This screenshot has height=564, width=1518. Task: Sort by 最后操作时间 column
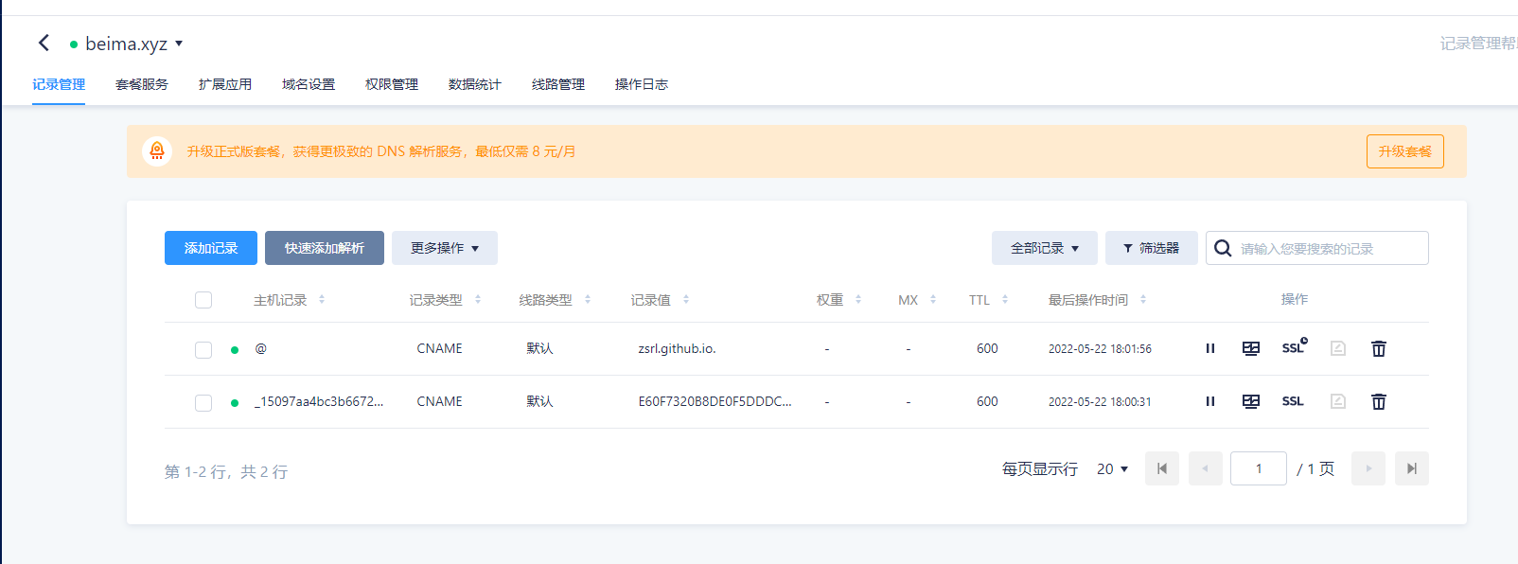pyautogui.click(x=1143, y=299)
